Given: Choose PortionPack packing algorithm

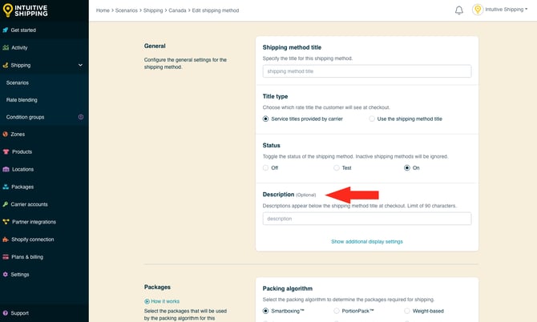Looking at the screenshot, I should [x=337, y=311].
